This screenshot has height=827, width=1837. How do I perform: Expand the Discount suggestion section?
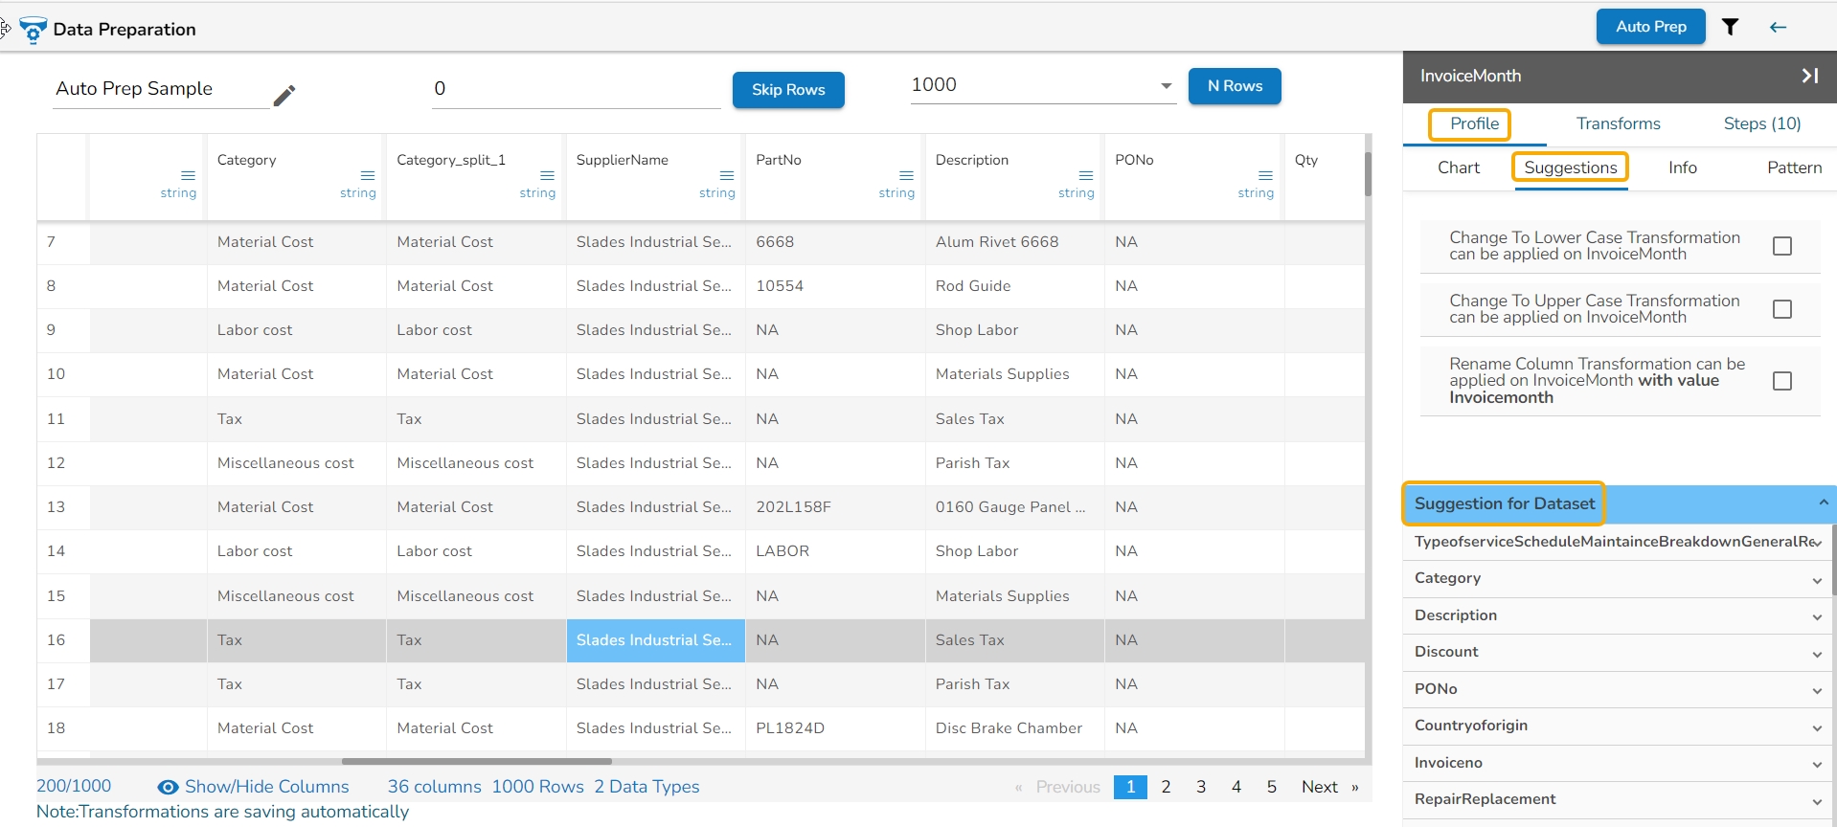pyautogui.click(x=1816, y=654)
